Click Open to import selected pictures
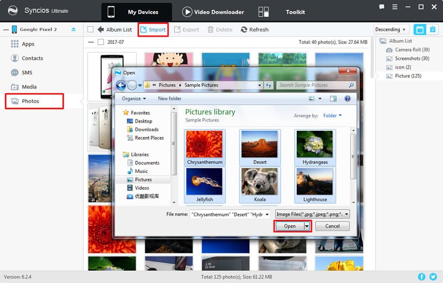443x283 pixels. click(x=290, y=226)
